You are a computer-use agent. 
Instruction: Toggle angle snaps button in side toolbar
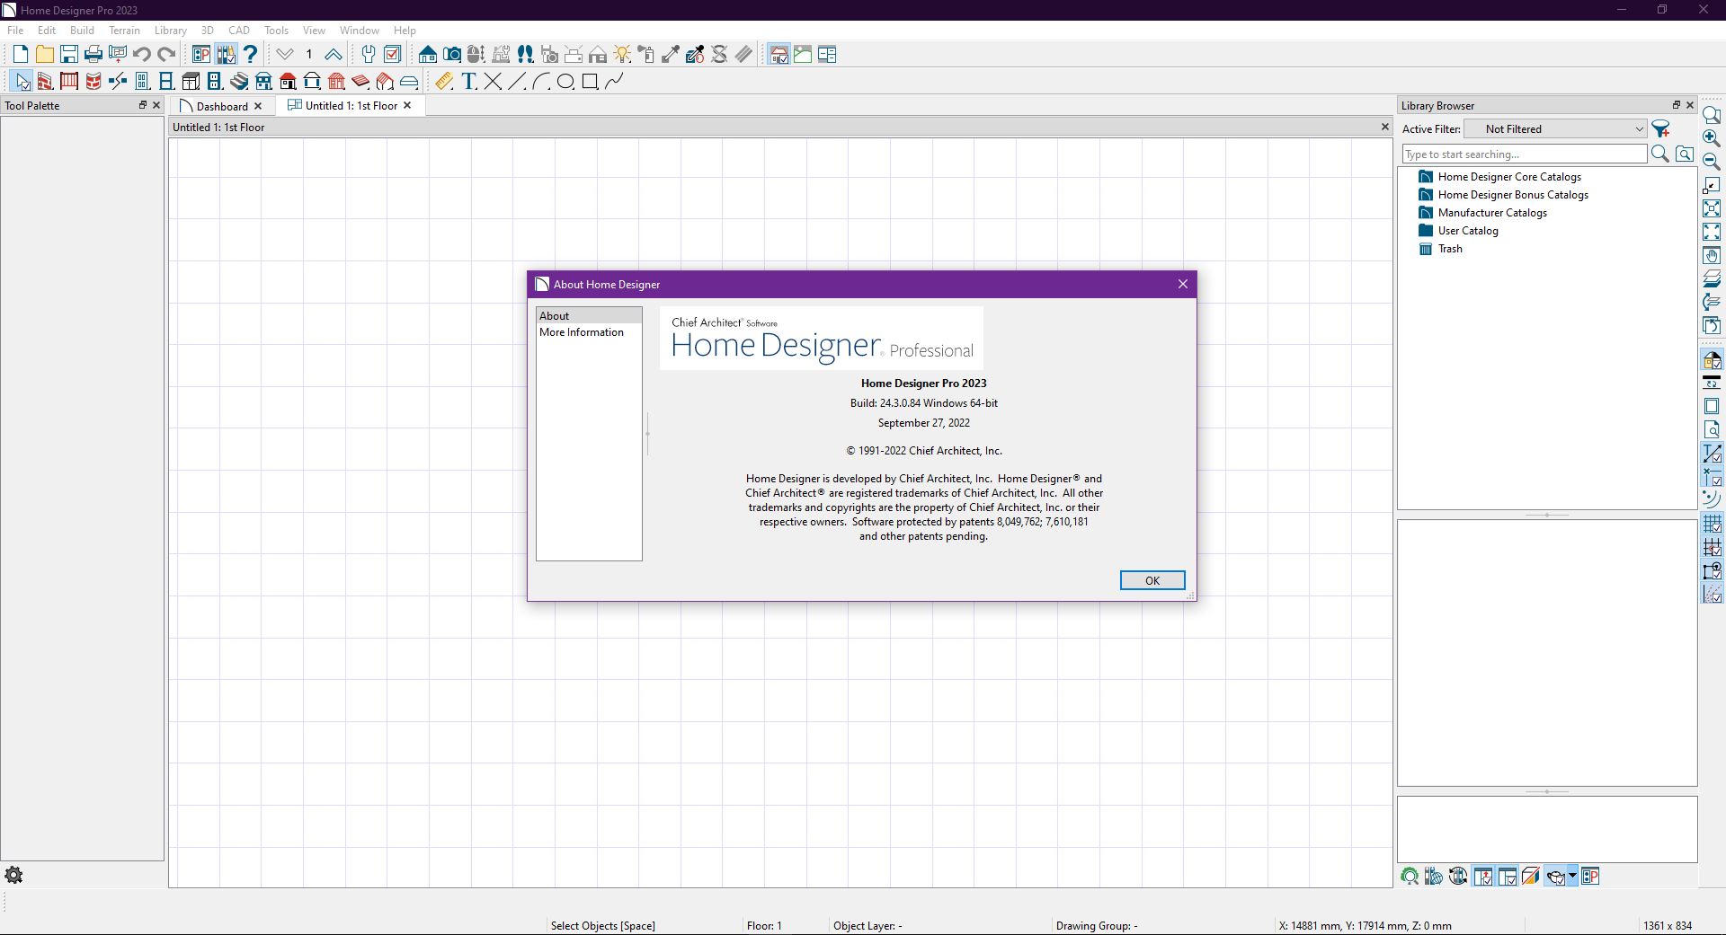pos(1712,594)
